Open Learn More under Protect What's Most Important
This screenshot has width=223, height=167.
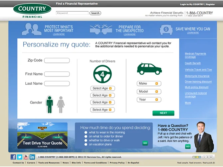click(x=59, y=34)
